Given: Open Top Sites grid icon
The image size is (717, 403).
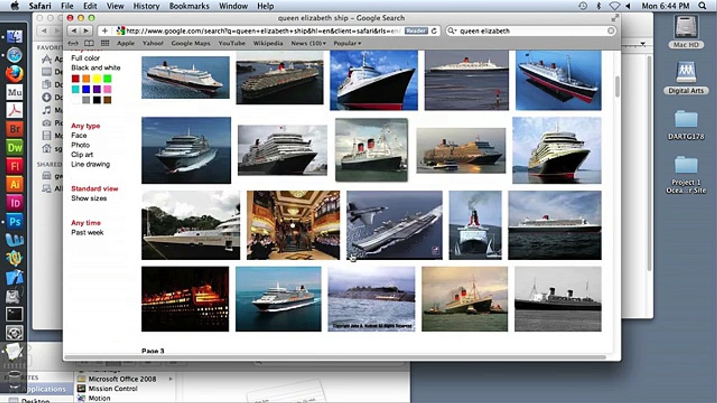Looking at the screenshot, I should point(105,43).
